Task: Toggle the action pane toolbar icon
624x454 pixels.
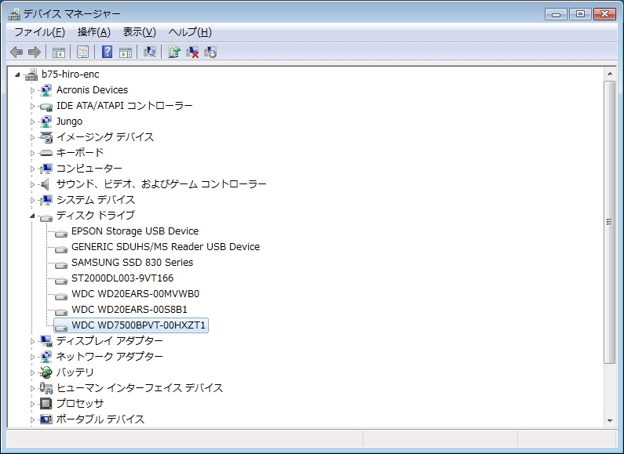Action: pos(126,52)
